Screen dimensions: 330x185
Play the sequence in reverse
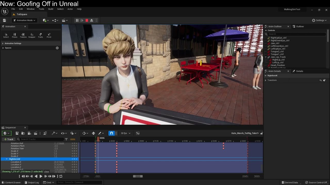point(36,176)
